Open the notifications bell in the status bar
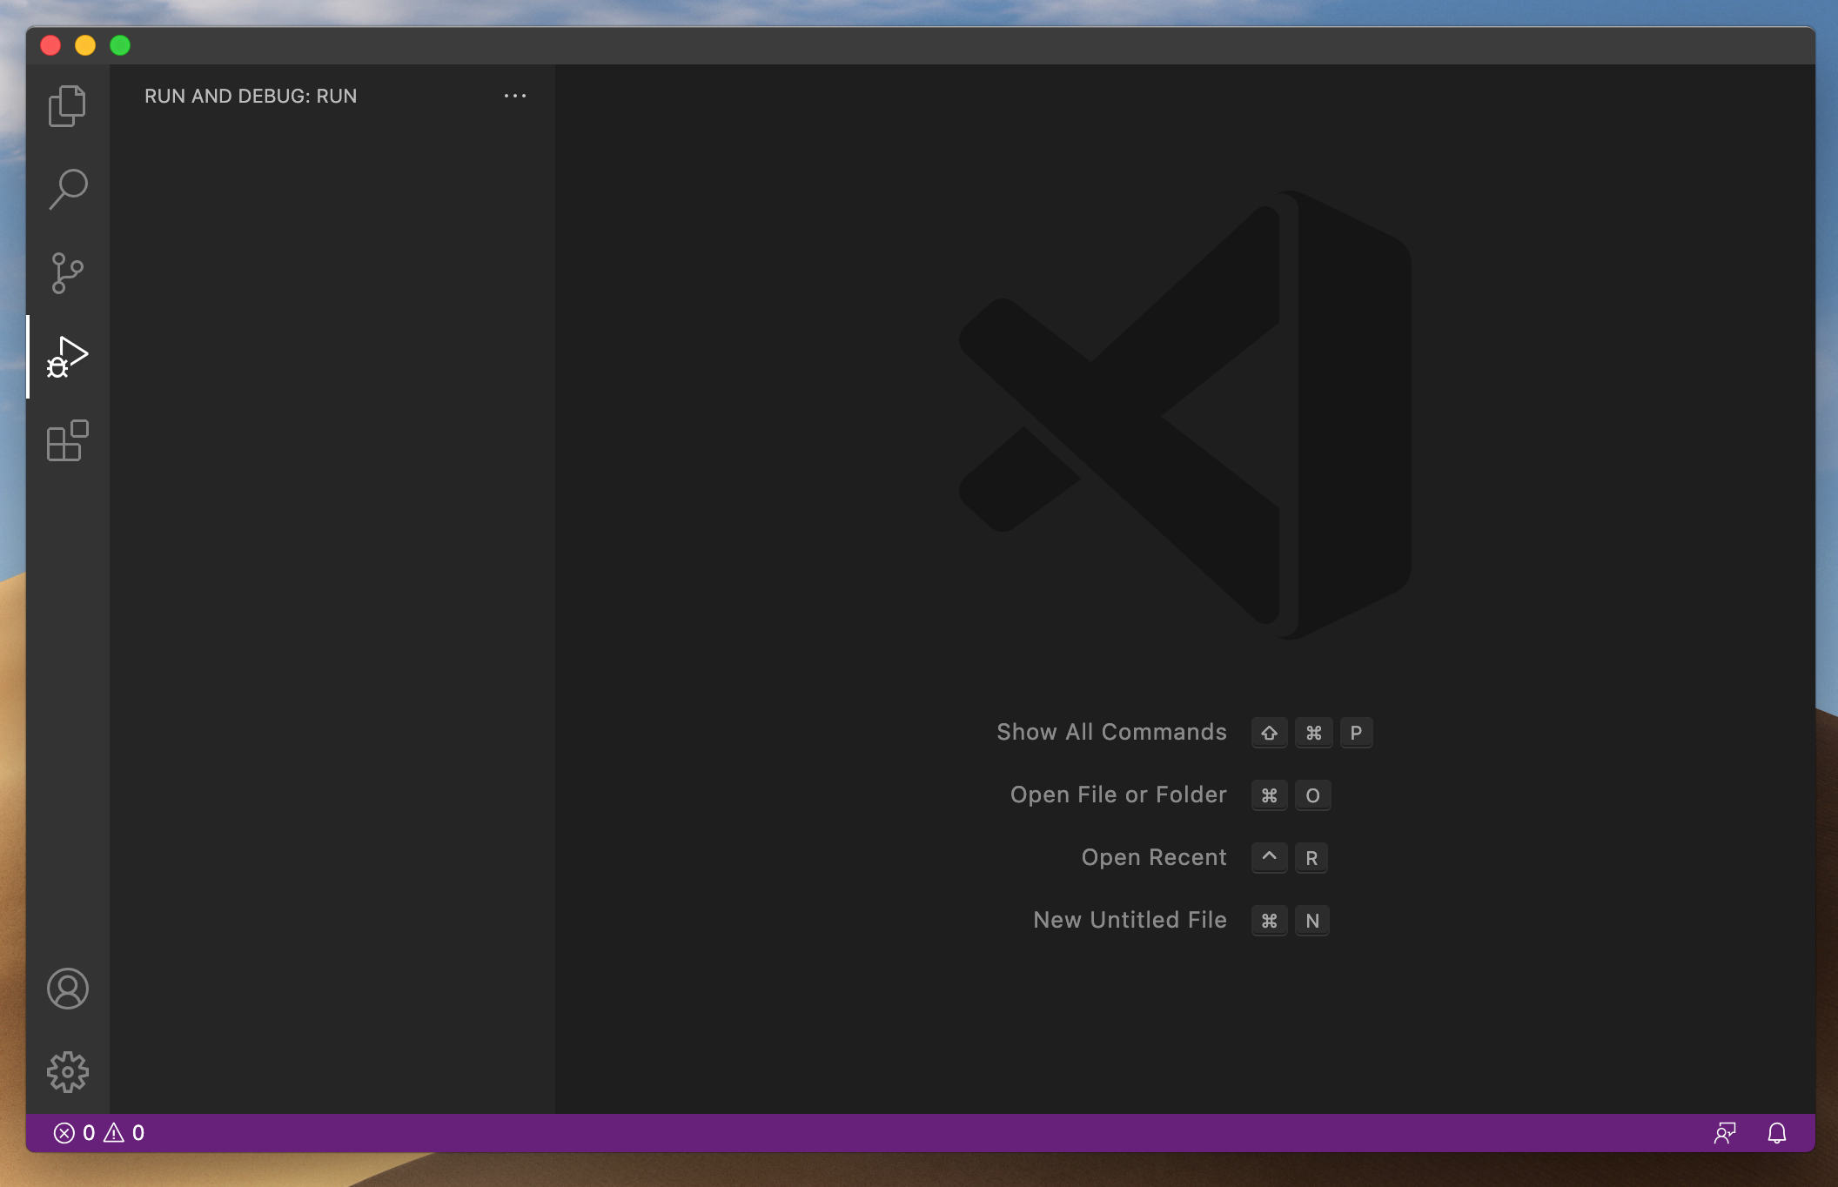This screenshot has width=1838, height=1187. (x=1779, y=1133)
